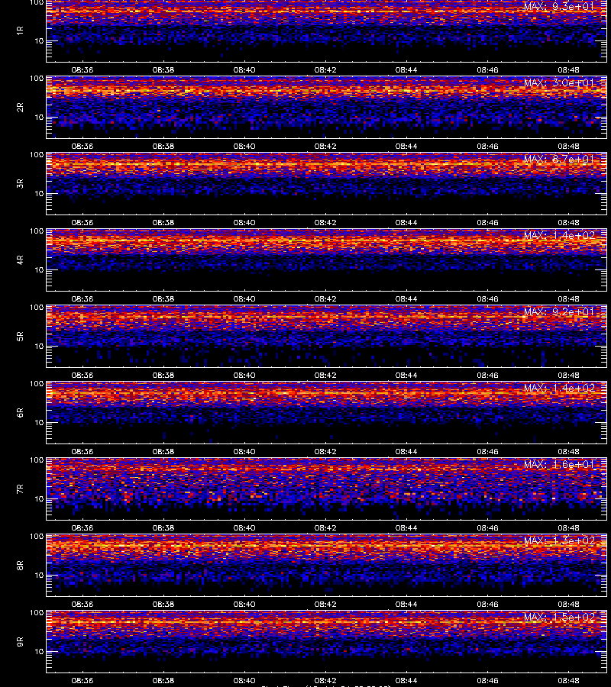Image resolution: width=611 pixels, height=687 pixels.
Task: Click the 6R panel axis label
Action: tap(20, 413)
